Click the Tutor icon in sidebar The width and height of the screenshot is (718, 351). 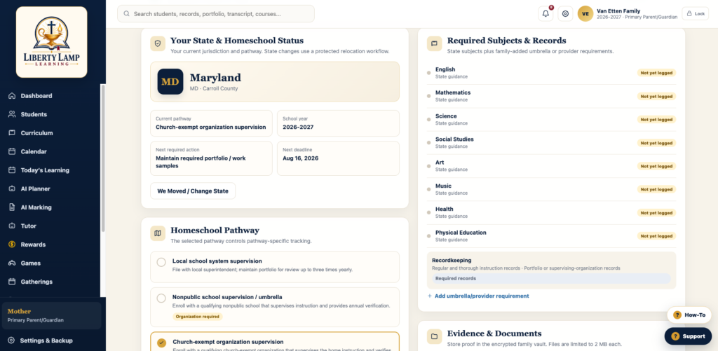click(12, 226)
